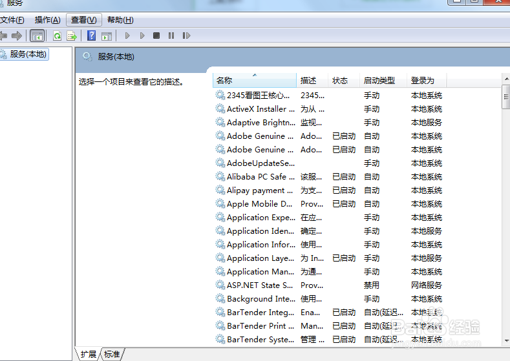The image size is (510, 361).
Task: Select the Alibaba PC Safe service
Action: [328, 177]
